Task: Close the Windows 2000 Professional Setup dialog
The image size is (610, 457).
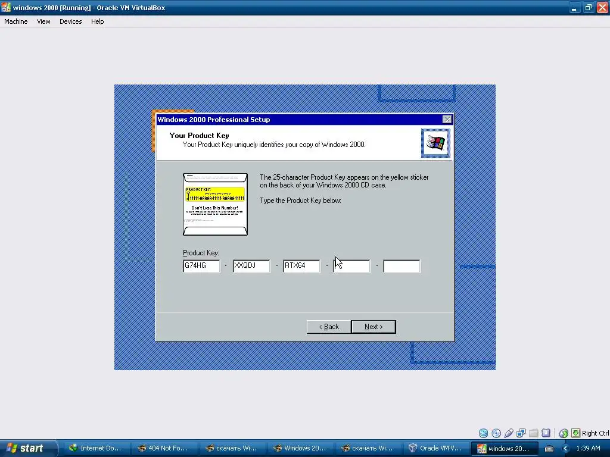Action: click(x=447, y=119)
